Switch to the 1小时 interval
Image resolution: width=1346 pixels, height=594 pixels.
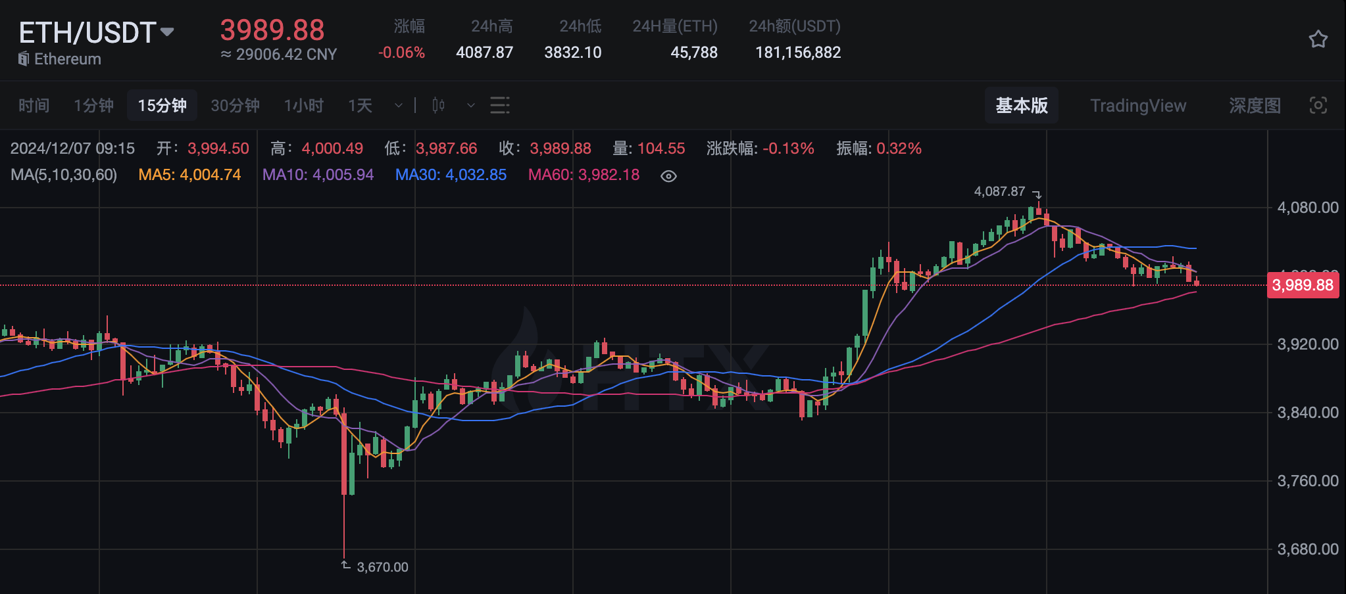tap(303, 105)
